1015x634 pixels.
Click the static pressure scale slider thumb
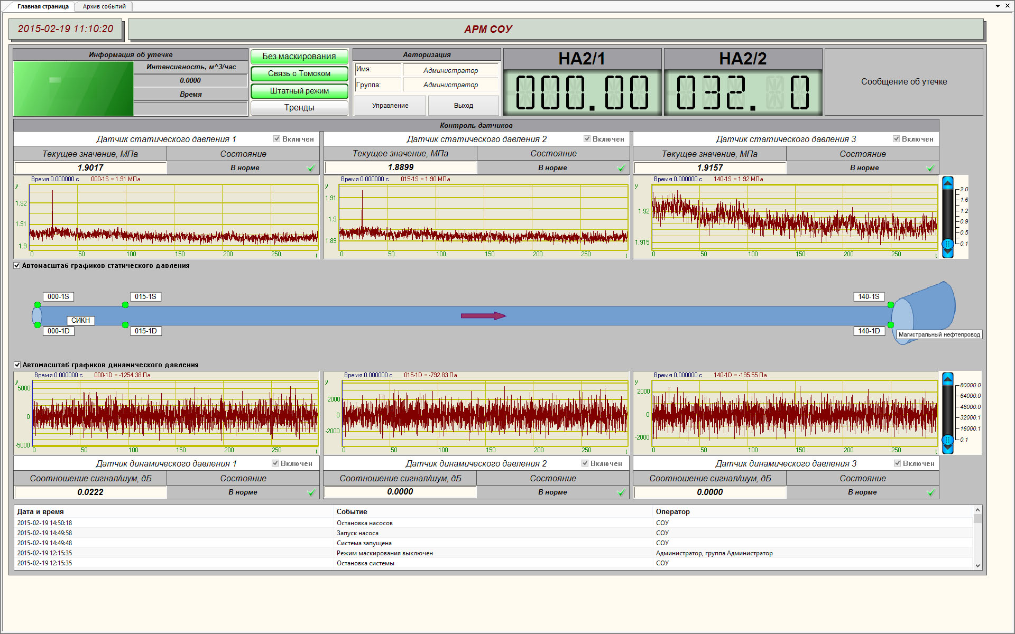[948, 244]
